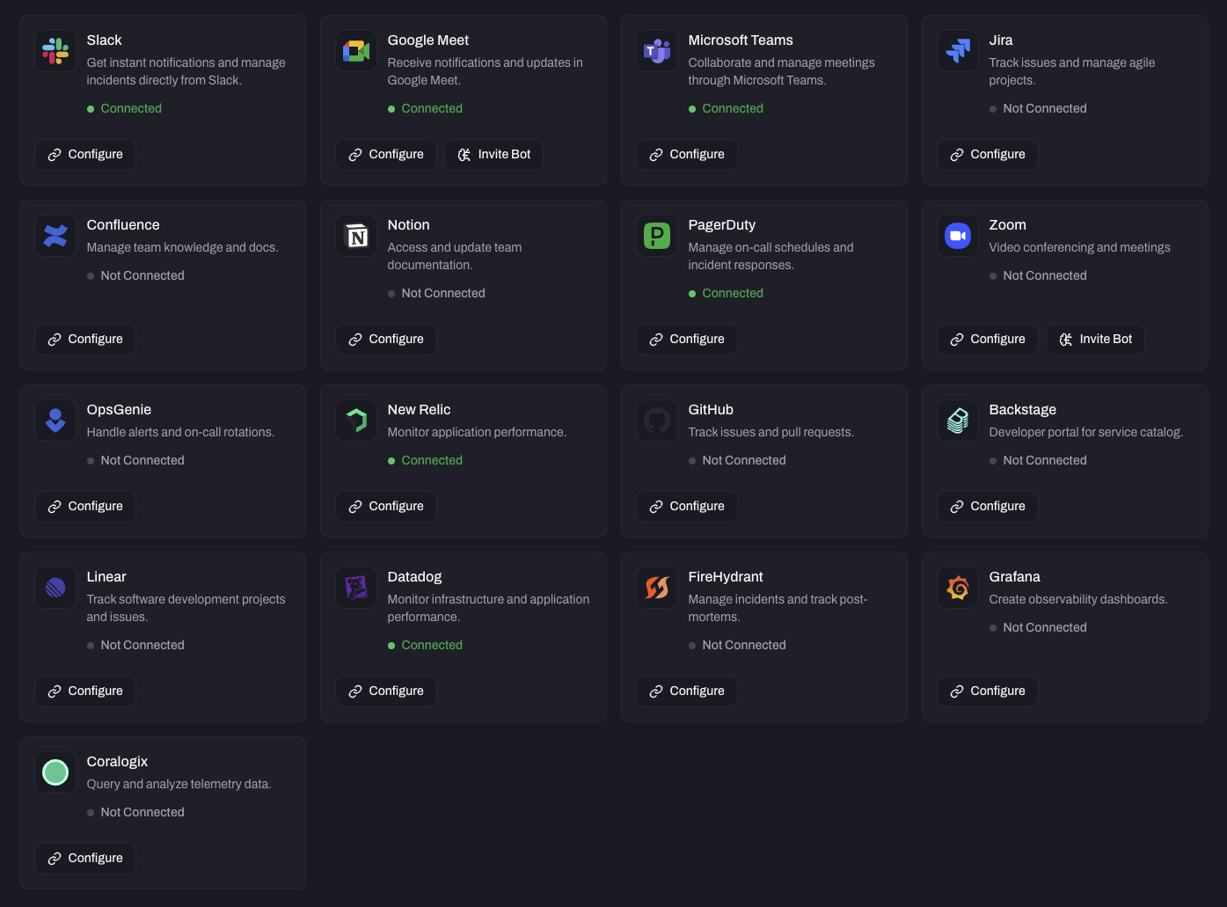Click the Connected status on Datadog
Screen dimensions: 1227x907
[425, 646]
